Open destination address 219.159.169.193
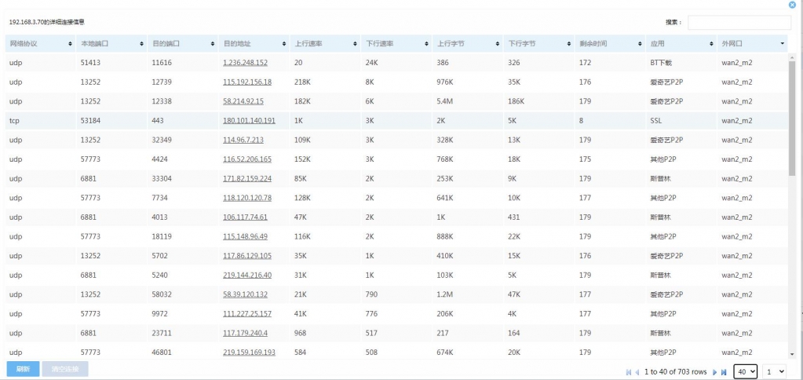Viewport: 803px width, 380px height. 249,353
